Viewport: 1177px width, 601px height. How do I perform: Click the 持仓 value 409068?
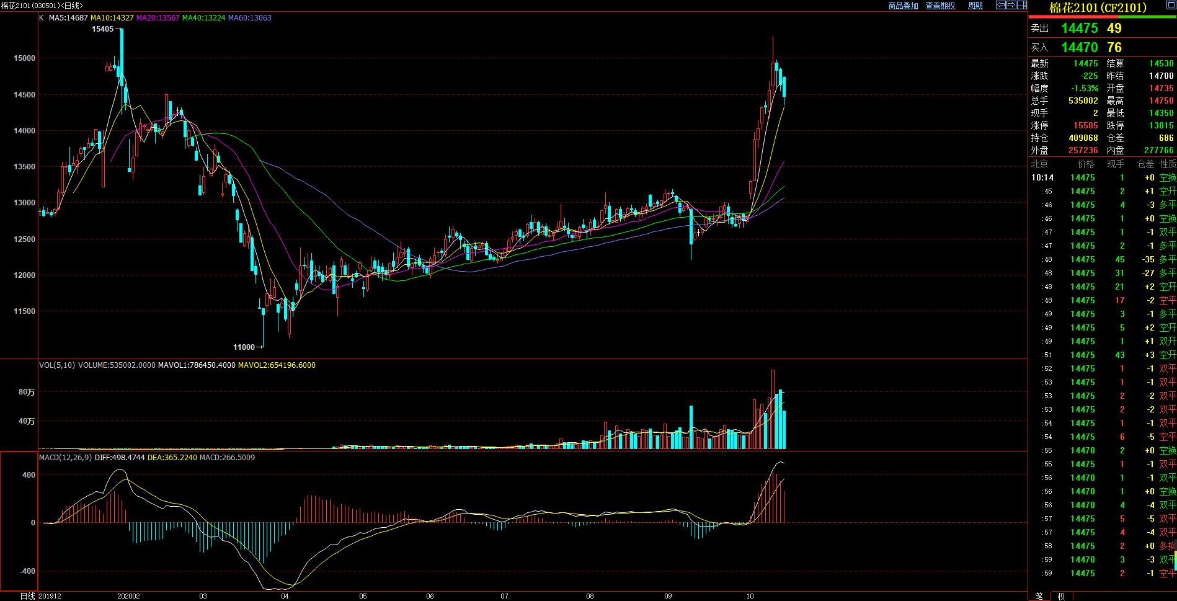click(1083, 138)
